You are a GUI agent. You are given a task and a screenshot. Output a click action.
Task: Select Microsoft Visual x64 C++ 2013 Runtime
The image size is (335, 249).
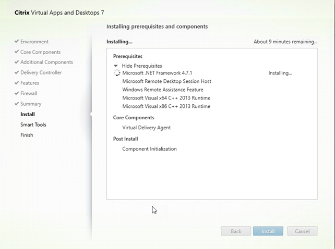click(166, 98)
